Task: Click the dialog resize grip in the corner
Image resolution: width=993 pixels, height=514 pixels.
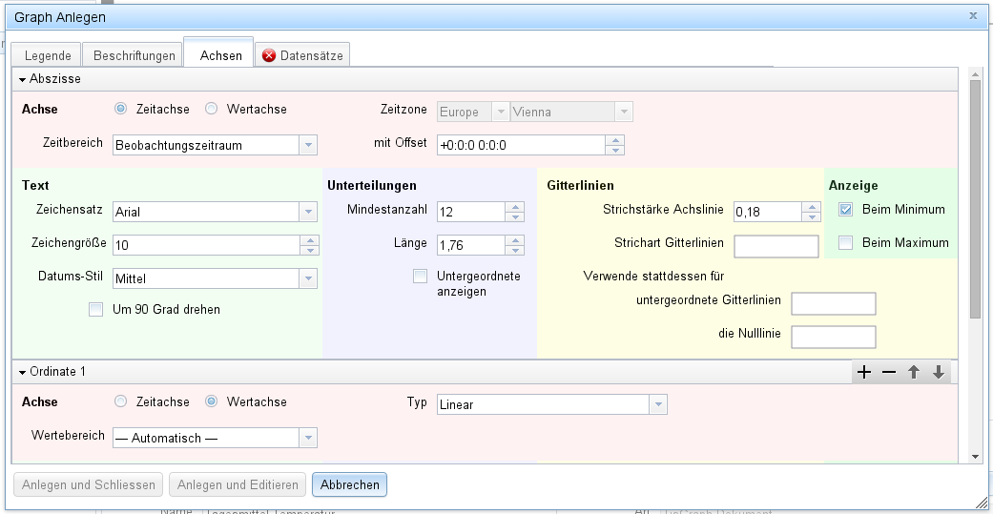Action: coord(981,504)
